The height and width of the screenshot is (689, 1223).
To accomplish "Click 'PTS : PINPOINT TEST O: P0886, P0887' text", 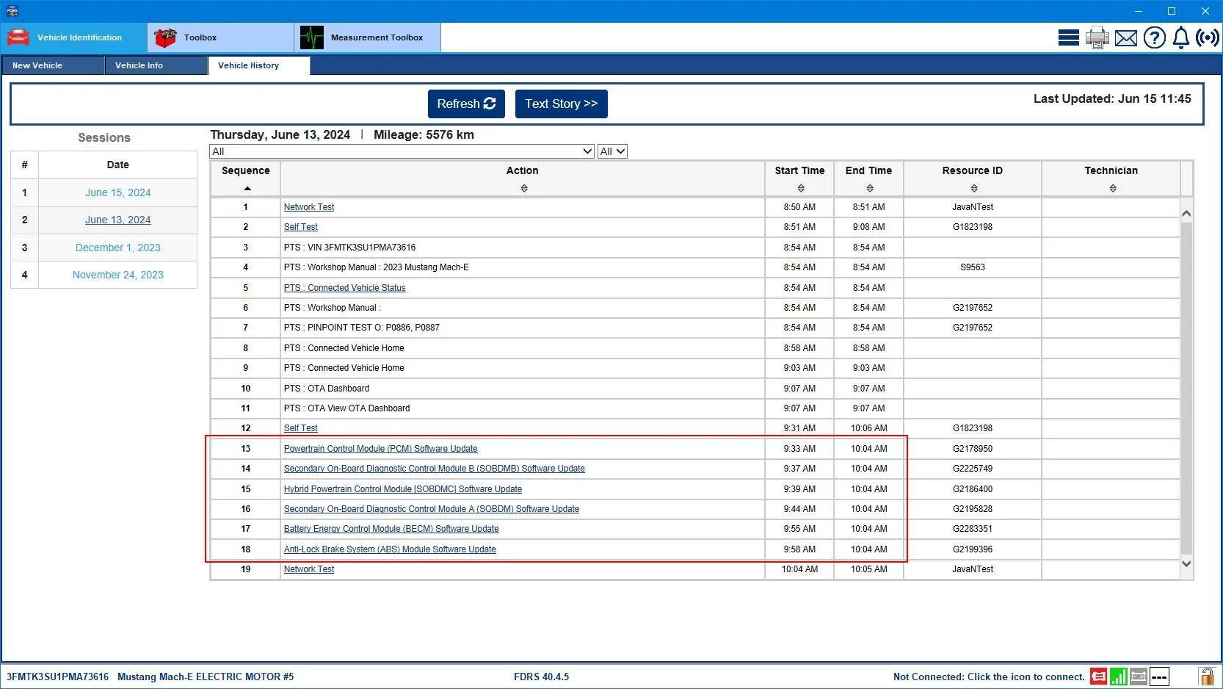I will coord(362,328).
